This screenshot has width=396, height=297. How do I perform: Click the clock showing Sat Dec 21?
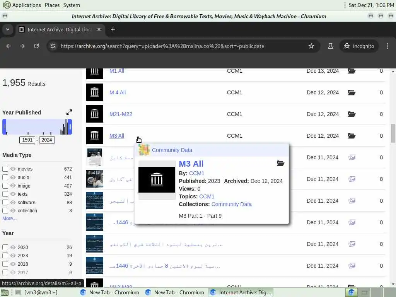(x=371, y=5)
